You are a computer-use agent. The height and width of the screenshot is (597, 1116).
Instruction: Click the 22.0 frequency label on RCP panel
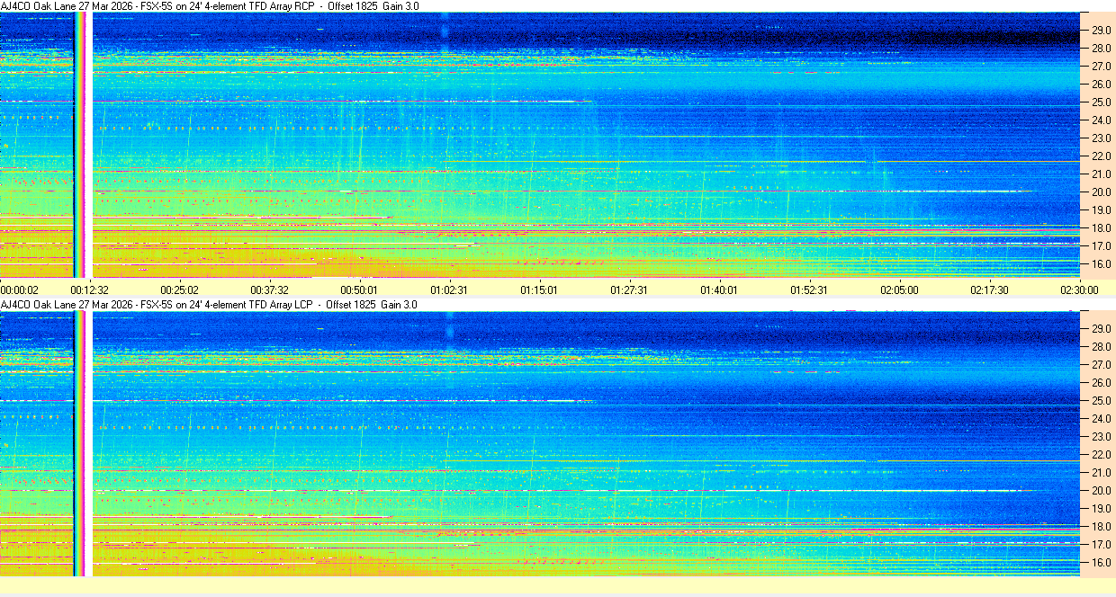(1102, 156)
